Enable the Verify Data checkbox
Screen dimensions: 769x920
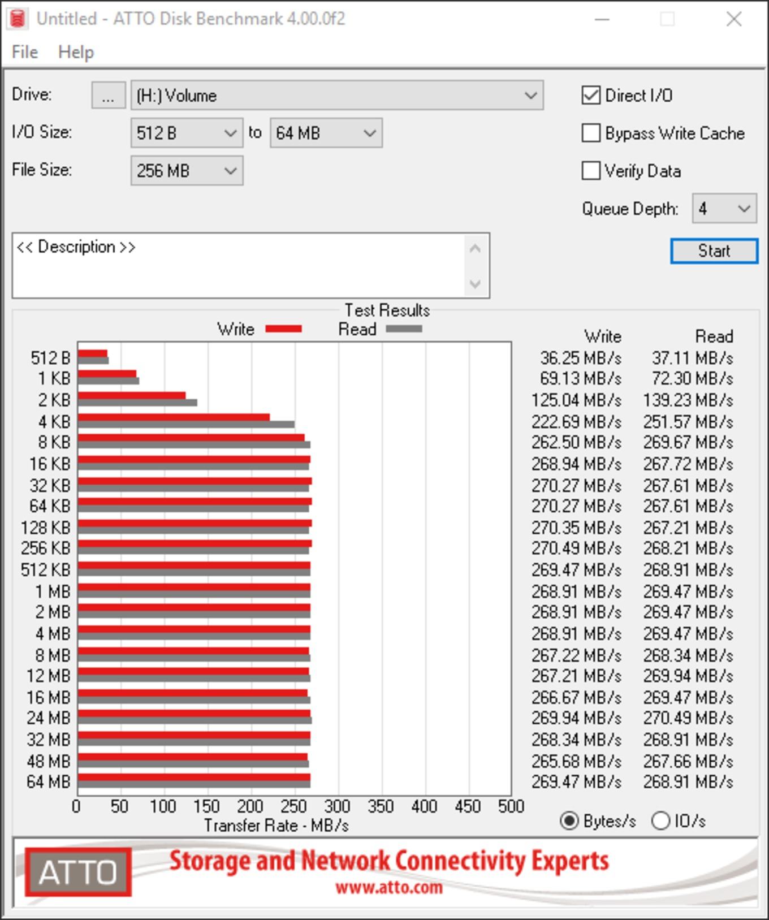591,171
